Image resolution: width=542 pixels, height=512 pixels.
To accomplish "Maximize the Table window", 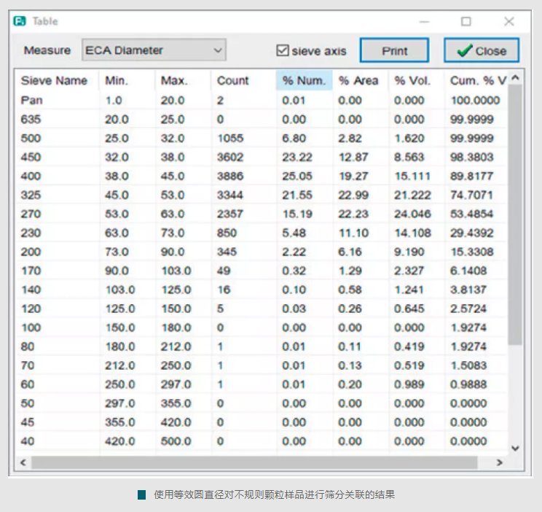I will tap(466, 21).
